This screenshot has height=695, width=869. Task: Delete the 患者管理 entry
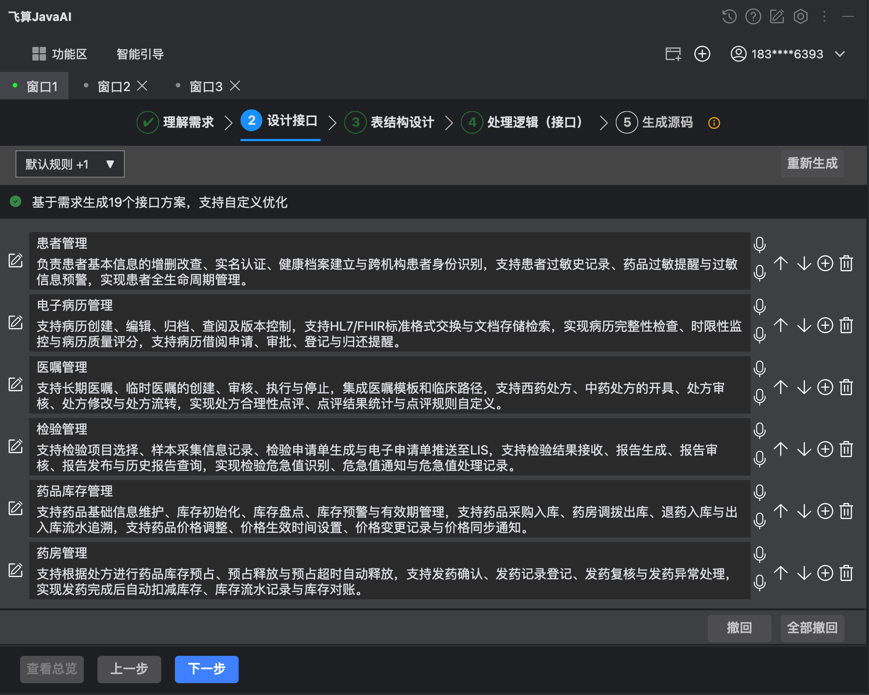(846, 263)
